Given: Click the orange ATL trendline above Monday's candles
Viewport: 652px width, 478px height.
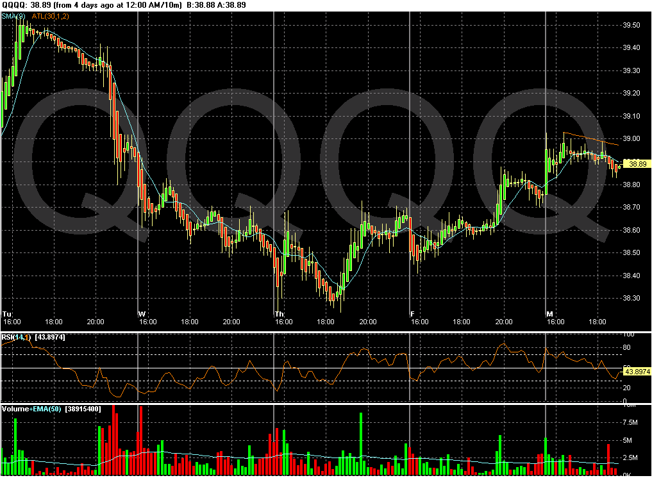Looking at the screenshot, I should [591, 139].
